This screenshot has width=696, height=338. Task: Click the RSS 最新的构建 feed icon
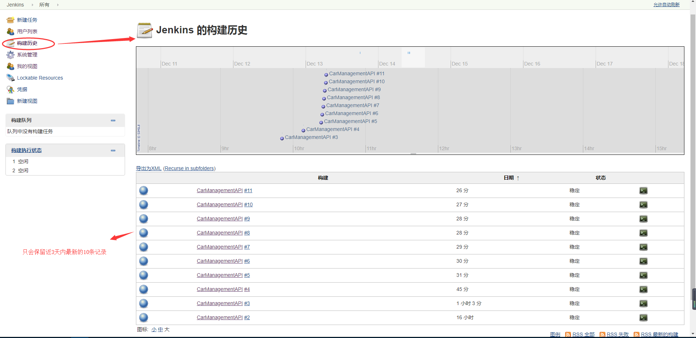[637, 334]
